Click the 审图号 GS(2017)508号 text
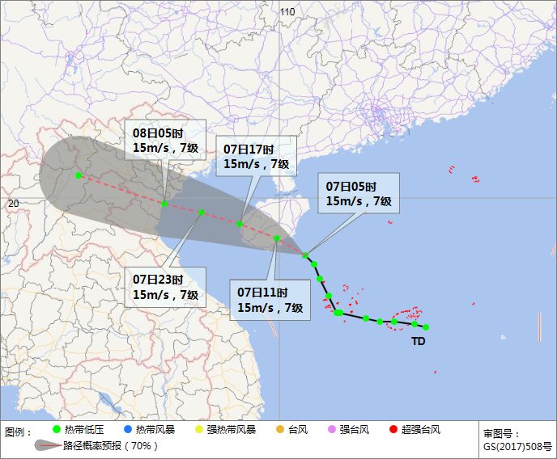Image resolution: width=557 pixels, height=459 pixels. pyautogui.click(x=517, y=440)
